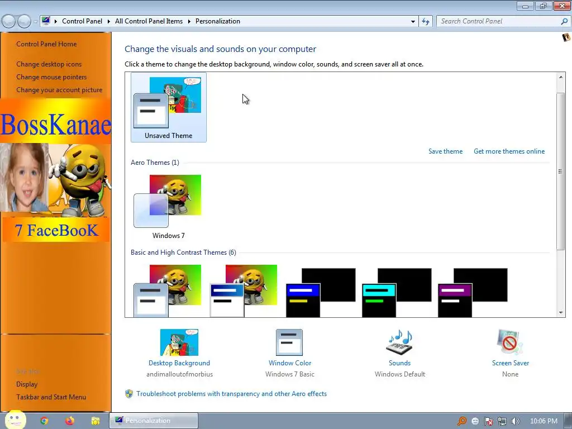Viewport: 572px width, 429px height.
Task: Click Windows 7 Basic text
Action: [x=290, y=374]
